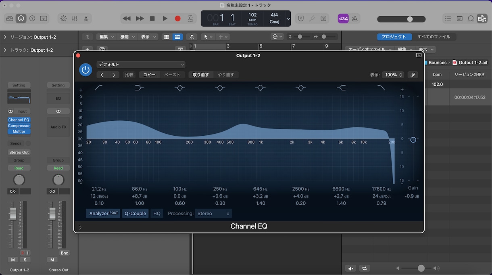Open the オーディオファイル menu in browser

point(370,50)
